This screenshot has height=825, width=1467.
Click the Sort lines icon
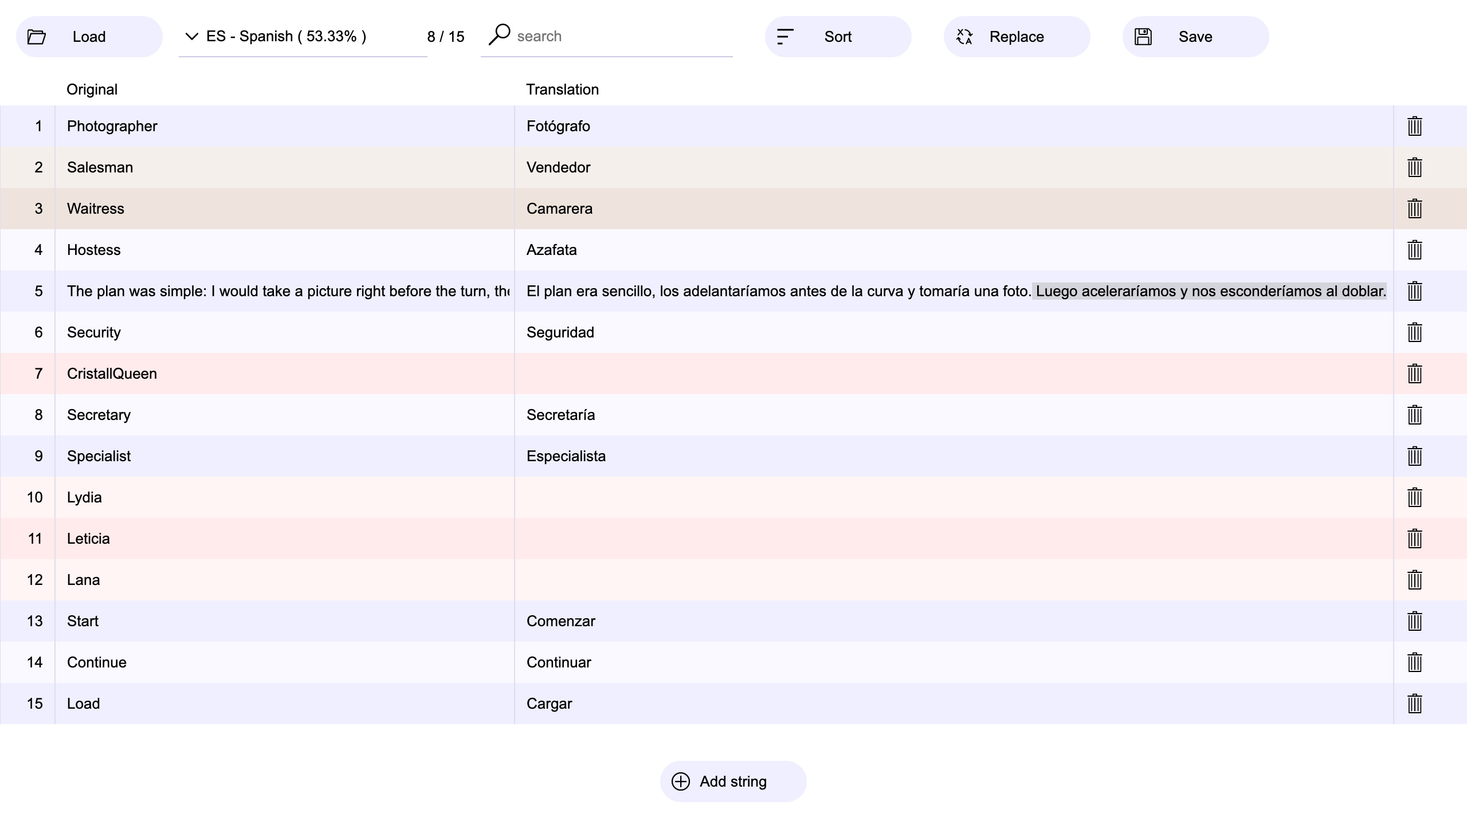pyautogui.click(x=785, y=37)
